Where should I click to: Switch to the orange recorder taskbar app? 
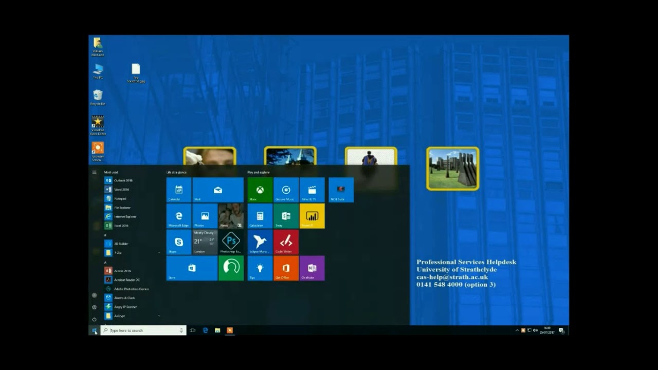(230, 330)
